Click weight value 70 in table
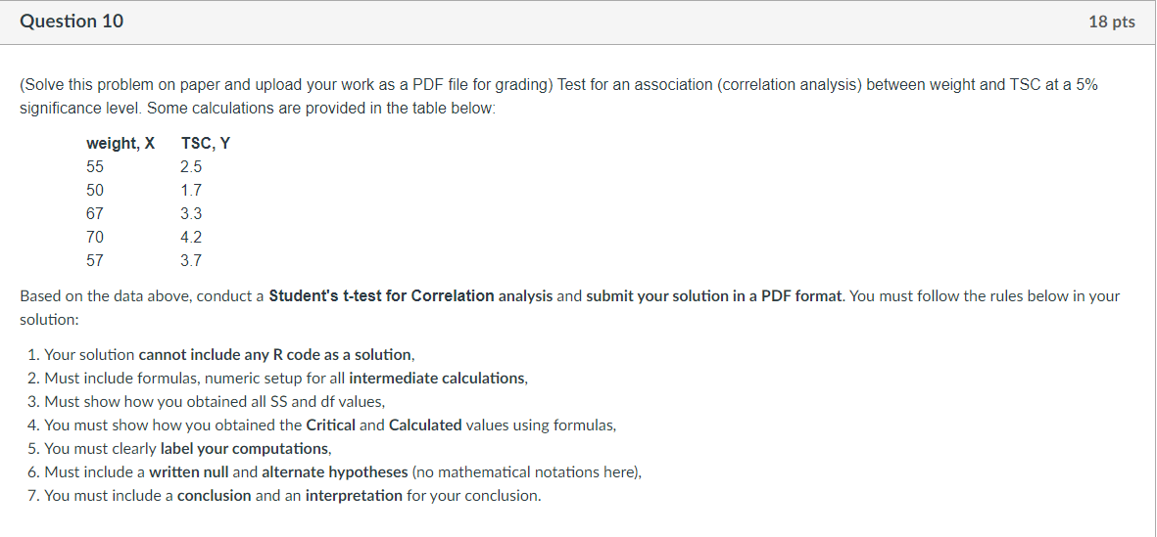This screenshot has width=1157, height=537. point(95,238)
